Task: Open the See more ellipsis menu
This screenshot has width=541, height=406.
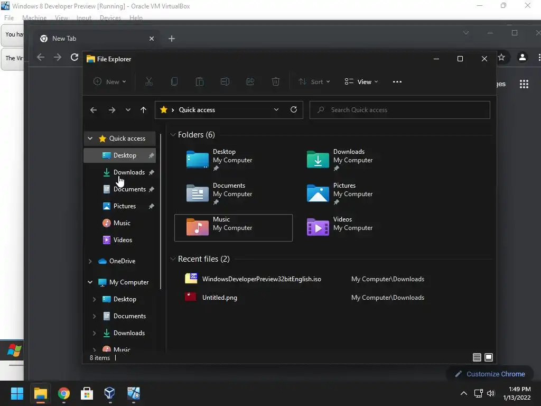Action: tap(397, 82)
